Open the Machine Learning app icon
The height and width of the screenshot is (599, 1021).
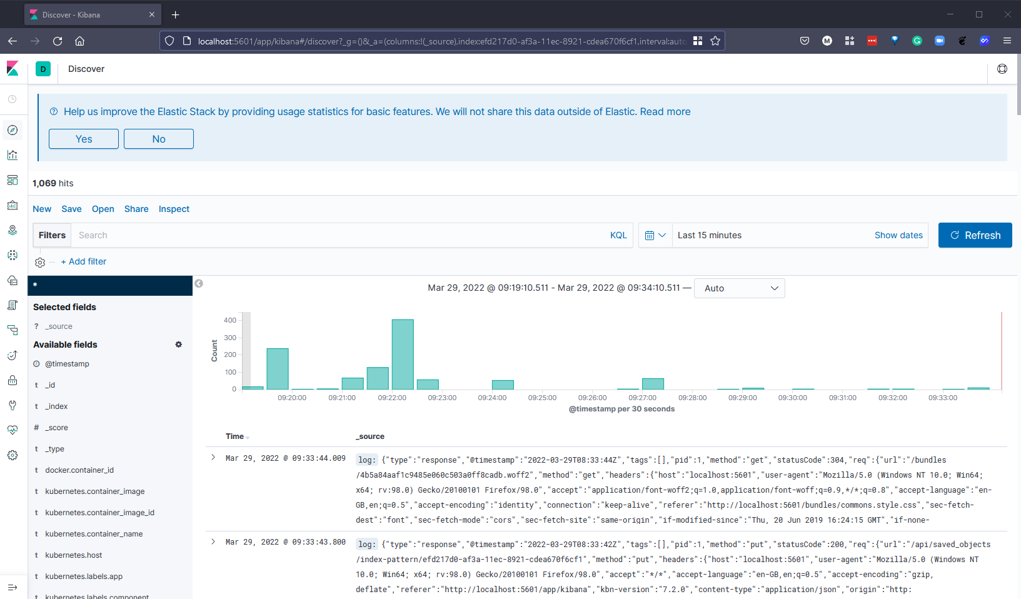click(x=13, y=255)
